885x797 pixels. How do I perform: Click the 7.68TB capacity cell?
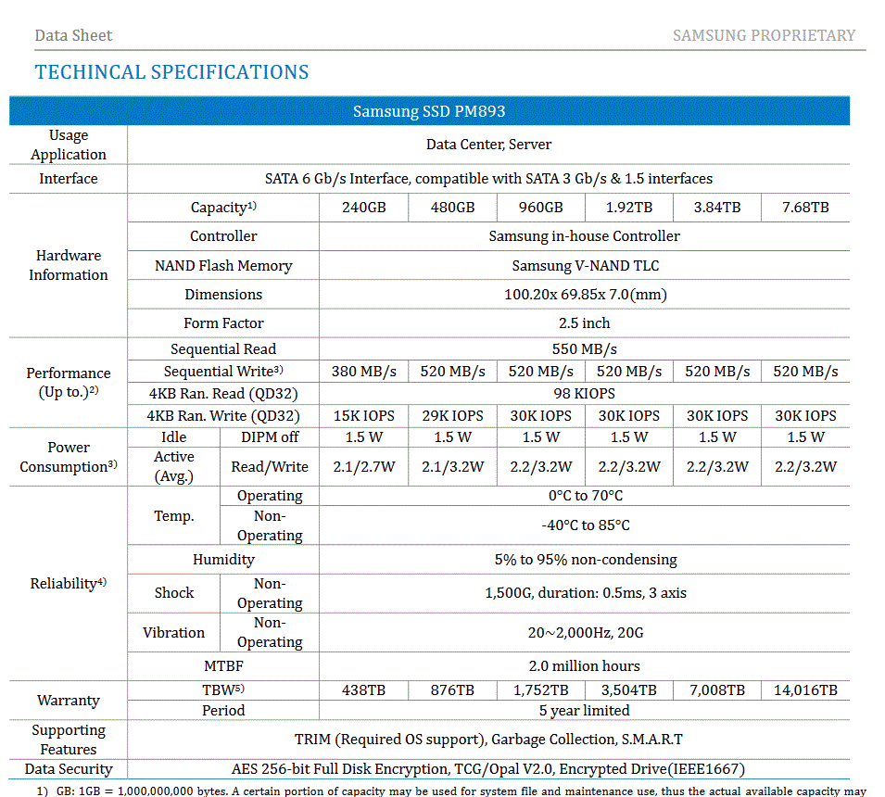click(x=805, y=208)
